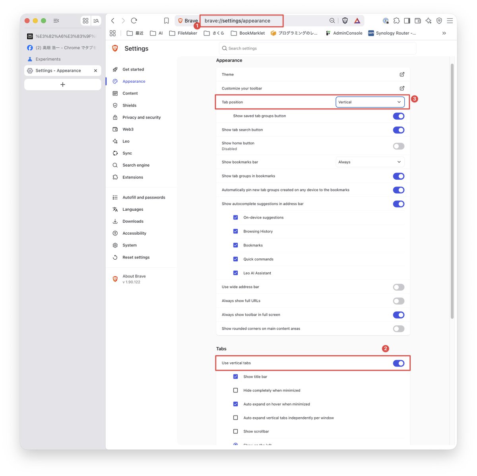Go back with the browser back arrow
This screenshot has width=477, height=476.
(113, 21)
